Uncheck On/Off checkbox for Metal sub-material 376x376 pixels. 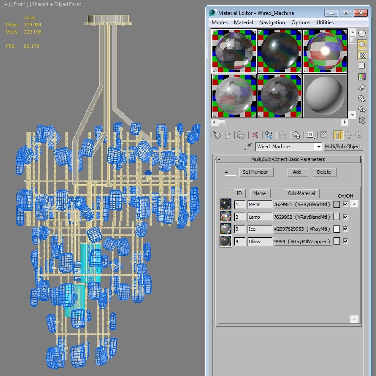pyautogui.click(x=345, y=204)
